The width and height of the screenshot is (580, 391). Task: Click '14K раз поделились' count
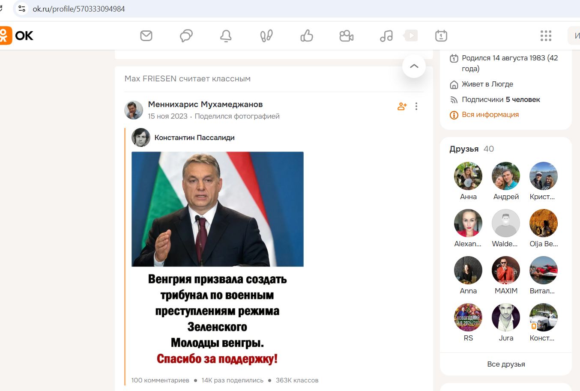pos(233,380)
